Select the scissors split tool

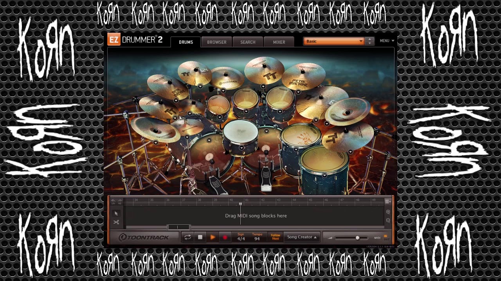click(116, 222)
